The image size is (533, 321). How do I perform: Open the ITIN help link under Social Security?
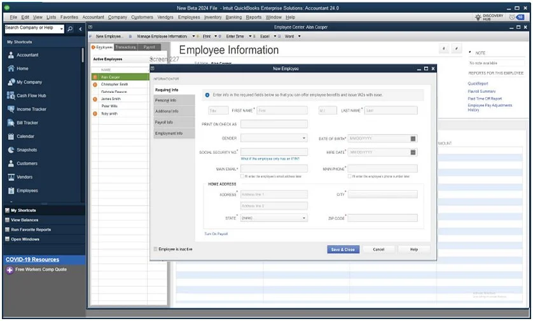pyautogui.click(x=270, y=159)
